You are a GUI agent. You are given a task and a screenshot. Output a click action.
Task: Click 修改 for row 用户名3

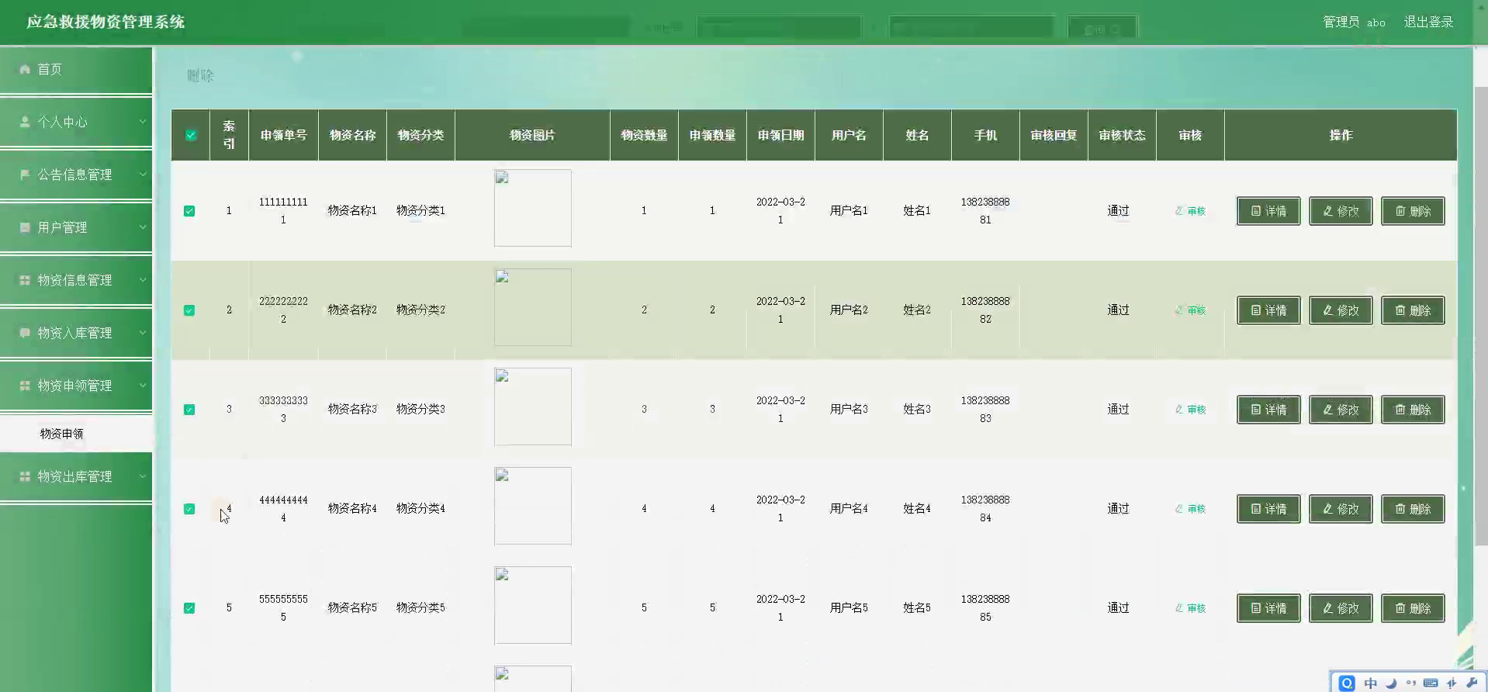(1341, 410)
